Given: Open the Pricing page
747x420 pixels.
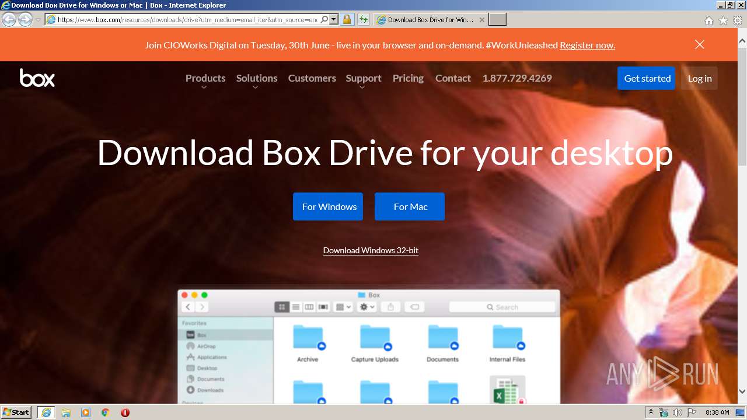Looking at the screenshot, I should [408, 78].
